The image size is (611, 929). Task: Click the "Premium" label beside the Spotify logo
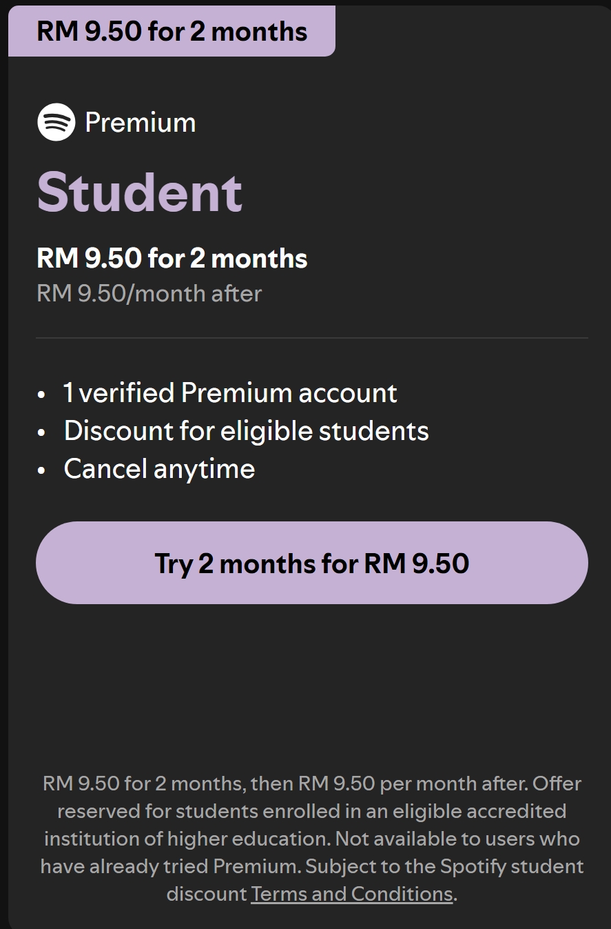[x=140, y=123]
